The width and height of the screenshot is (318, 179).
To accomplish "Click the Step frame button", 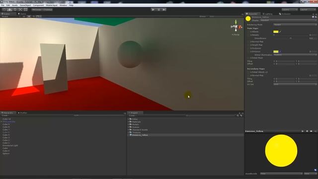I will pyautogui.click(x=164, y=9).
